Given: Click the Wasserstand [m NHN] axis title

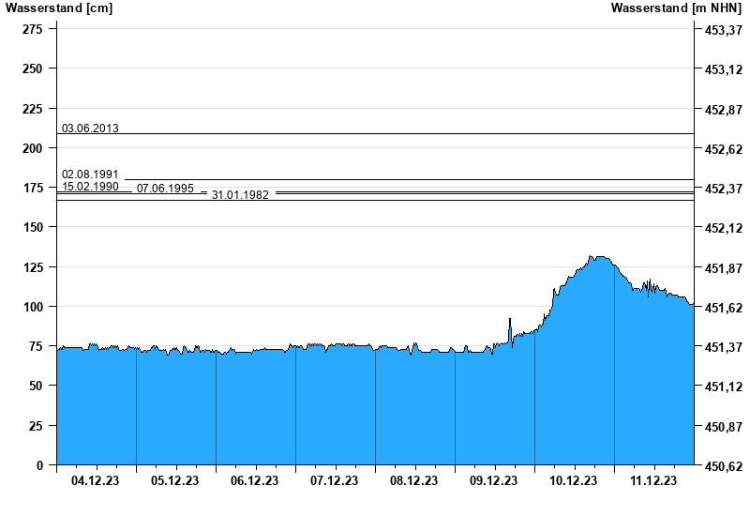Looking at the screenshot, I should coord(676,8).
